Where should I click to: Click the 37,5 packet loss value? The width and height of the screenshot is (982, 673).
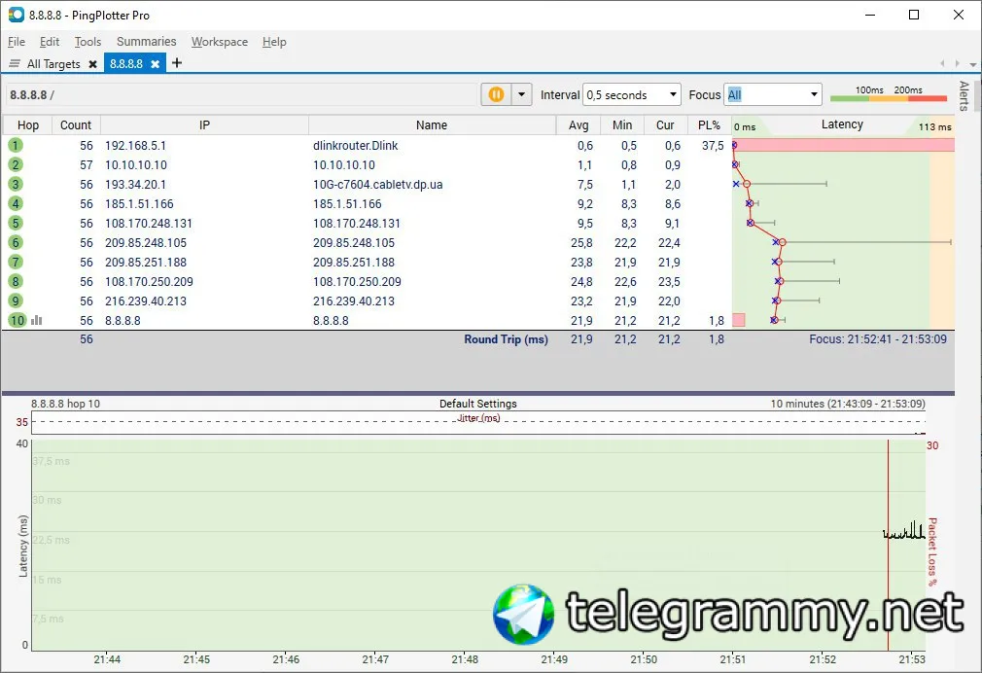(713, 145)
